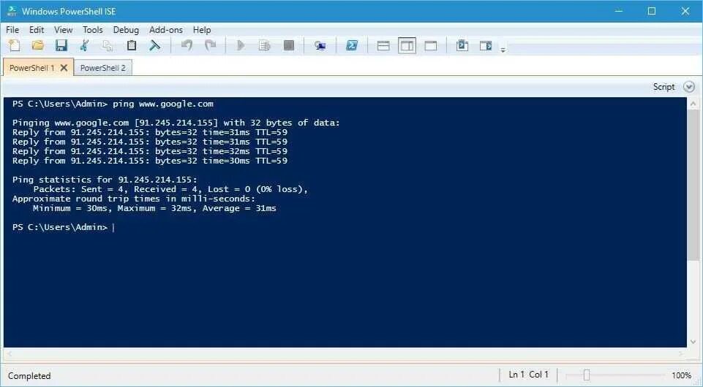This screenshot has height=387, width=703.
Task: Click the Completed status text
Action: (x=29, y=376)
